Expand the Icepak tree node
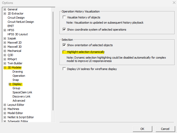This screenshot has width=177, height=133. click(5, 39)
